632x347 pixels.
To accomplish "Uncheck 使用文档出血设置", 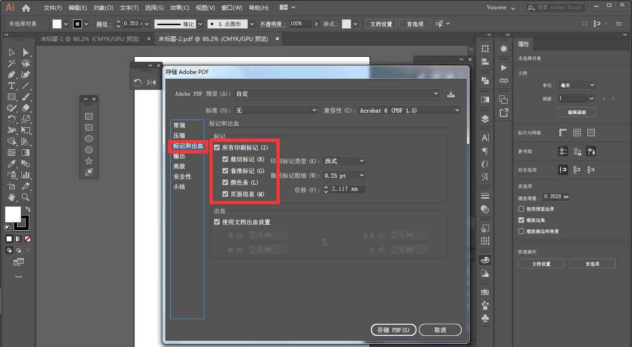I will pyautogui.click(x=217, y=222).
